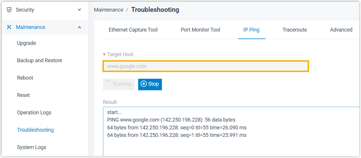Click the Maintenance breadcrumb link
Screen dimensions: 361x158
point(109,10)
